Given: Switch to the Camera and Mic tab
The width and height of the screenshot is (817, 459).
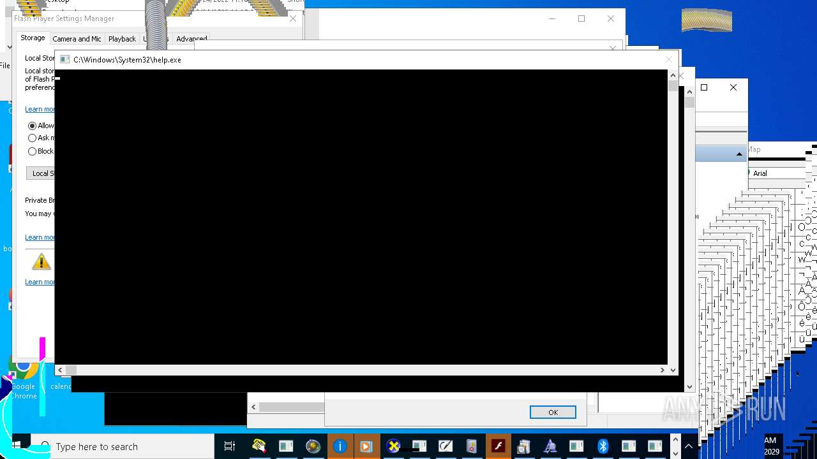Looking at the screenshot, I should click(x=77, y=39).
